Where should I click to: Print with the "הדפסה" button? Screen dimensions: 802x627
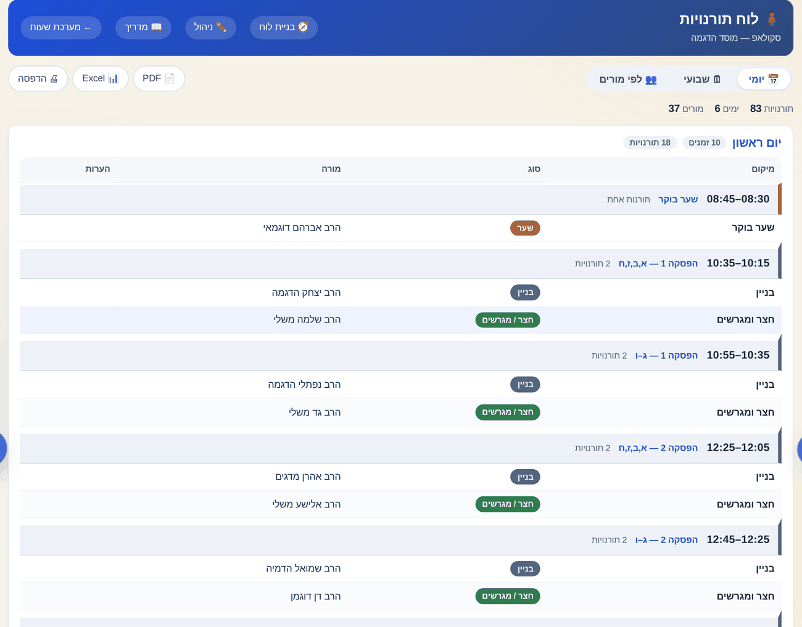point(38,78)
